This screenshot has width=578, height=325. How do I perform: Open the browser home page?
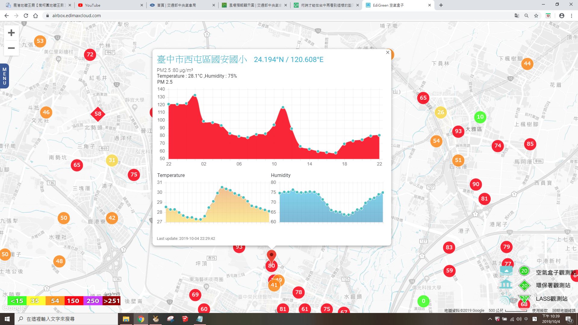tap(36, 16)
